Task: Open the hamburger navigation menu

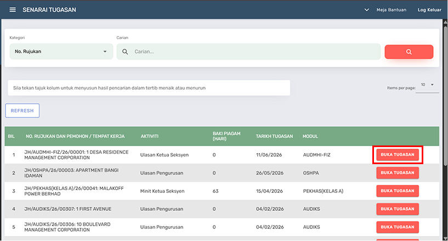Action: click(13, 10)
